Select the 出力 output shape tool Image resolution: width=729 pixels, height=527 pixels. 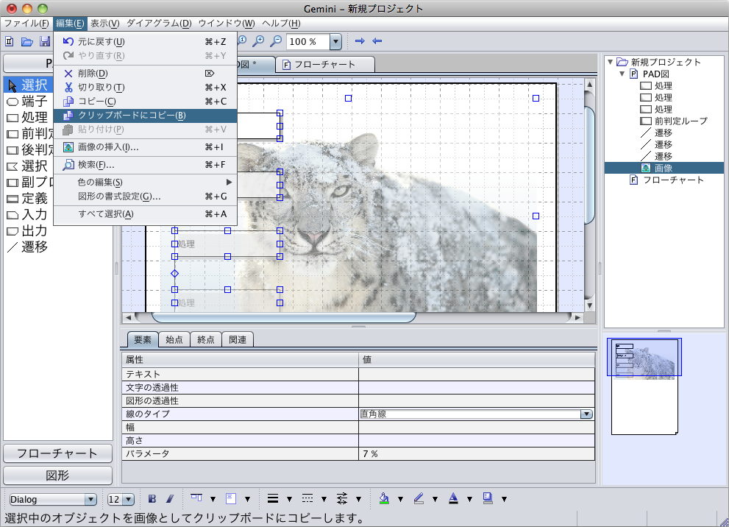tap(28, 231)
